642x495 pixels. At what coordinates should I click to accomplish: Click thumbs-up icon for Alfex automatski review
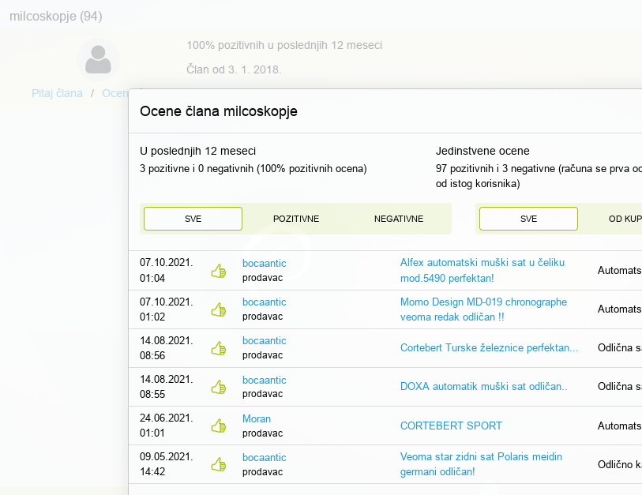tap(219, 271)
